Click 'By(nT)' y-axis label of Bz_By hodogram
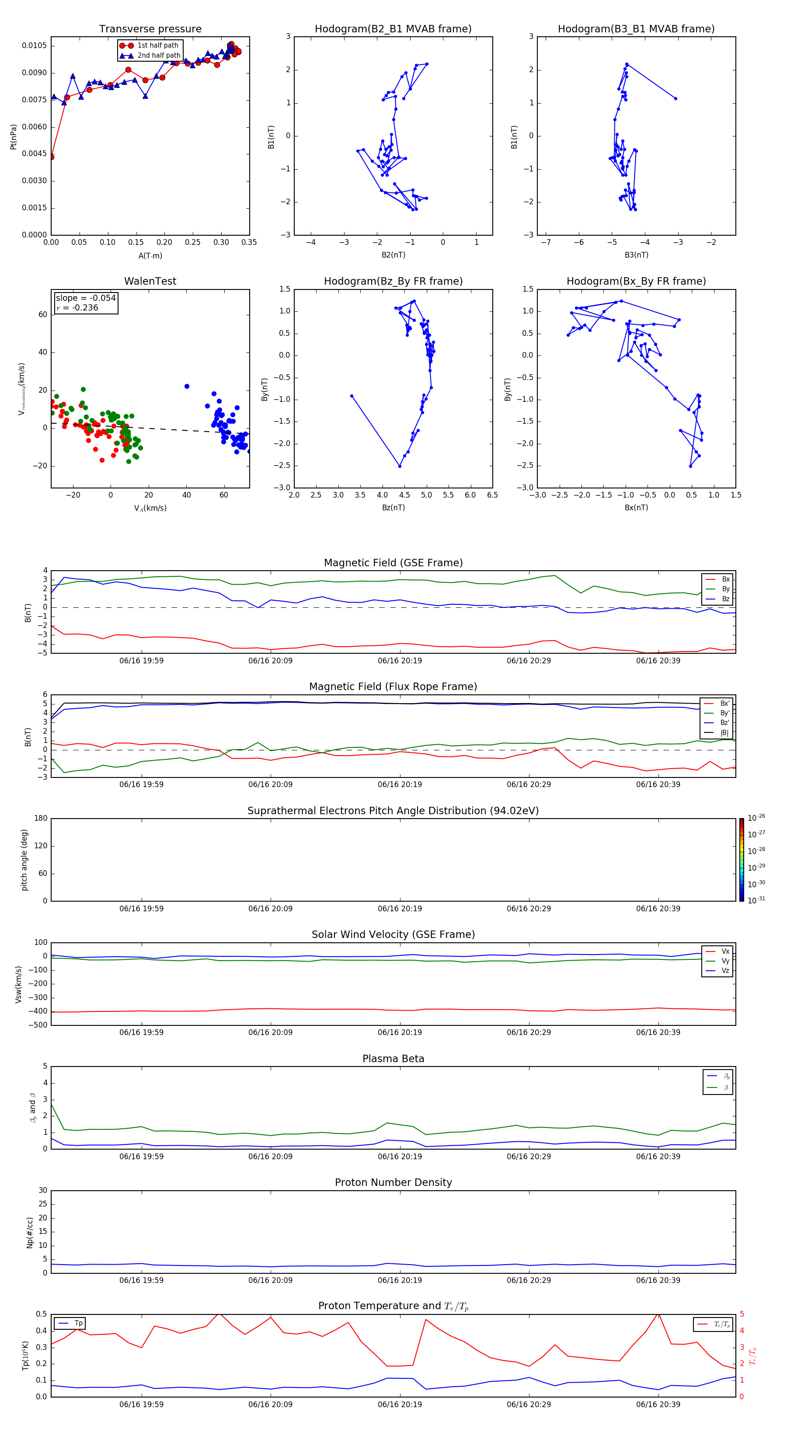The width and height of the screenshot is (787, 1443). 265,389
